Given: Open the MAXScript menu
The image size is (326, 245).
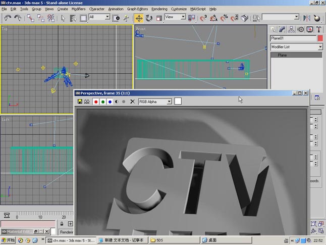Looking at the screenshot, I should [x=198, y=9].
